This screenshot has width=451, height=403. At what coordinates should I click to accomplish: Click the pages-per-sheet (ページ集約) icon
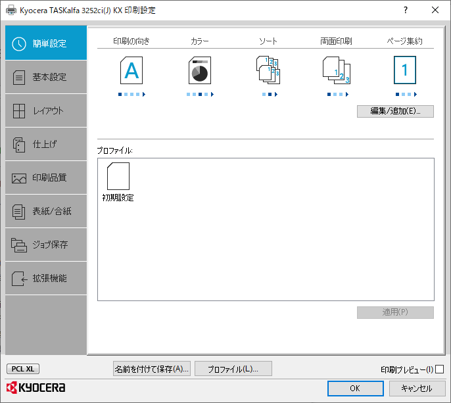404,70
